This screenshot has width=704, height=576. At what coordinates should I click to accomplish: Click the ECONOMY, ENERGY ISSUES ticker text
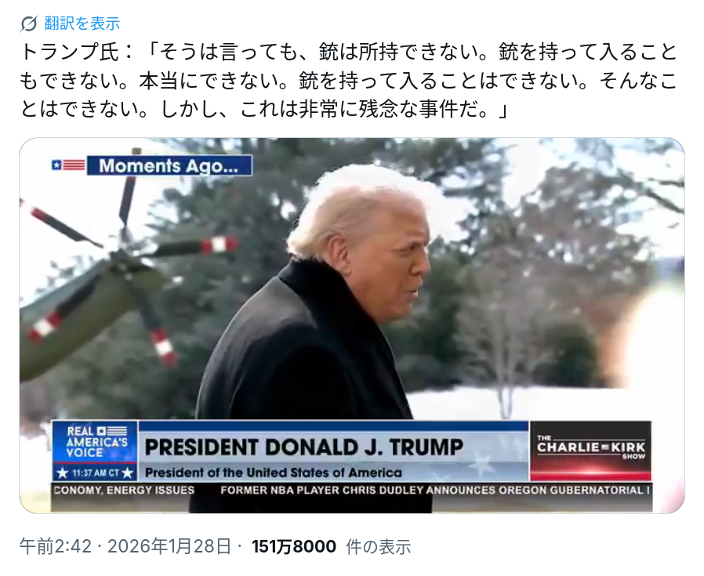tap(124, 490)
